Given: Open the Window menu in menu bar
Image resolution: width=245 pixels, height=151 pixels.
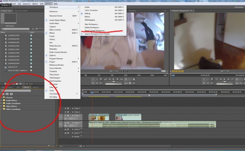Looking at the screenshot, I should [49, 4].
